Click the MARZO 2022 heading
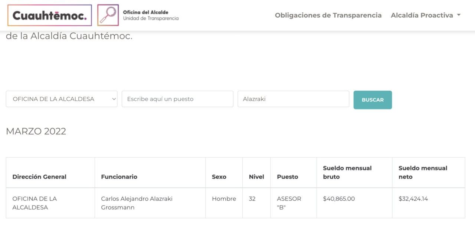 coord(36,131)
